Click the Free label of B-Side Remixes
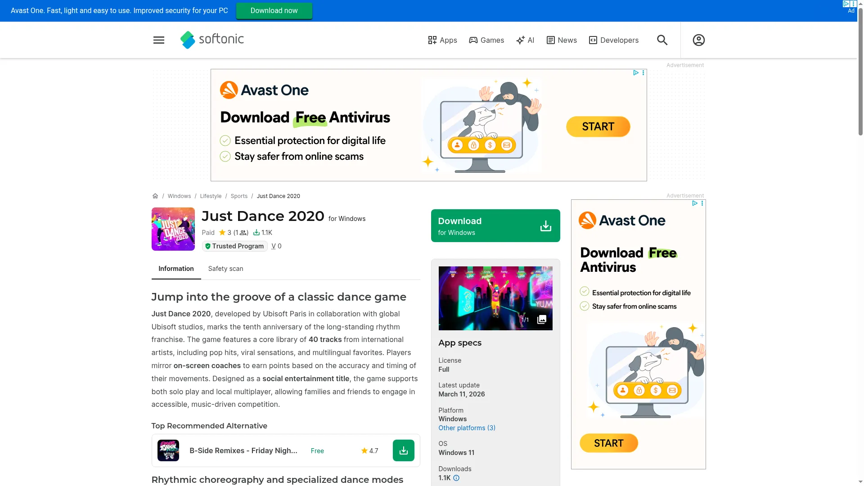Image resolution: width=864 pixels, height=486 pixels. (x=317, y=450)
